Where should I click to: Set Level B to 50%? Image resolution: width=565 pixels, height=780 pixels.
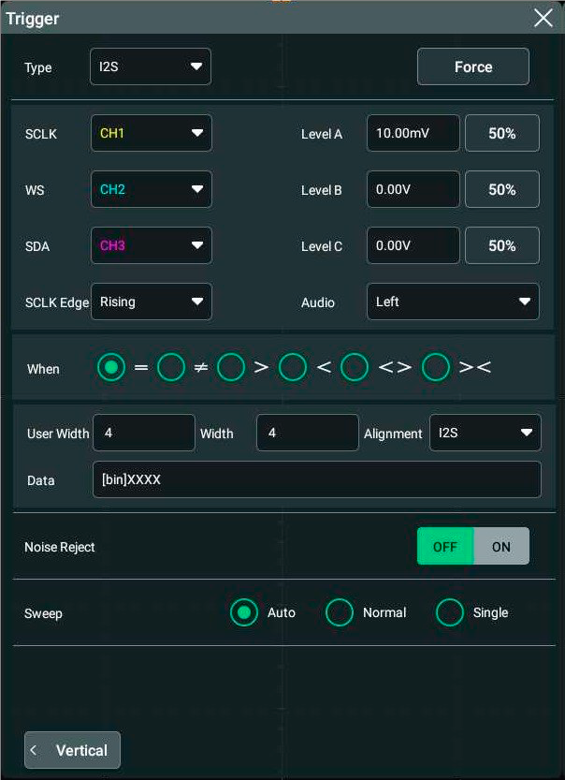click(x=502, y=189)
